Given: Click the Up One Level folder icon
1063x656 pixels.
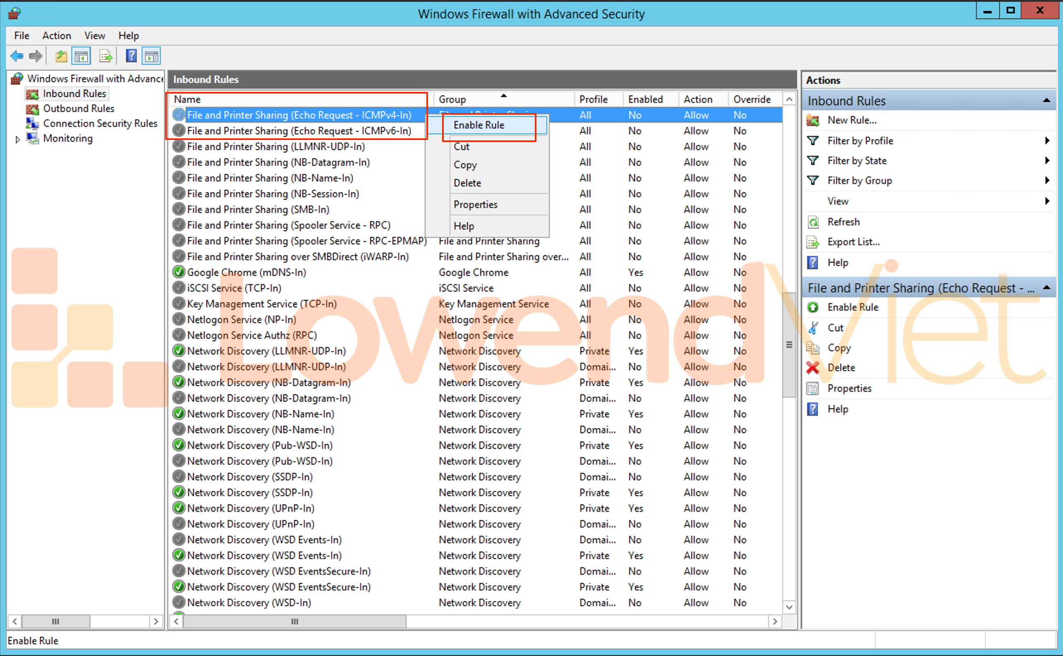Looking at the screenshot, I should (x=61, y=56).
